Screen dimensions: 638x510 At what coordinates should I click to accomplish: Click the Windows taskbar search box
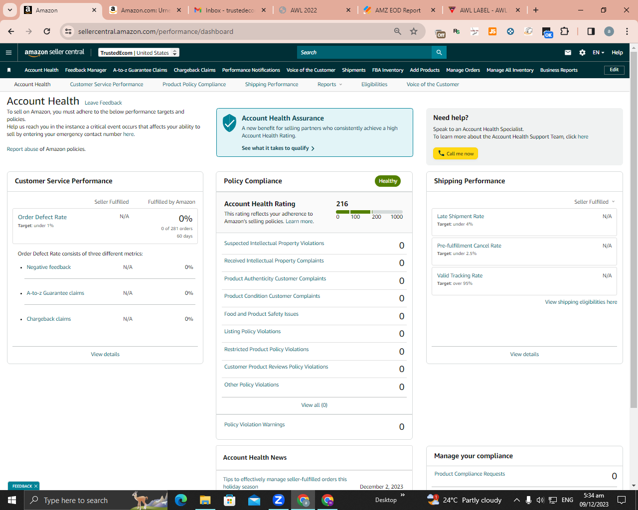[96, 500]
